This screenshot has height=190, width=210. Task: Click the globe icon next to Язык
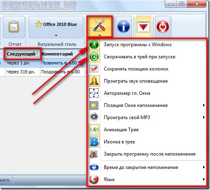[94, 179]
